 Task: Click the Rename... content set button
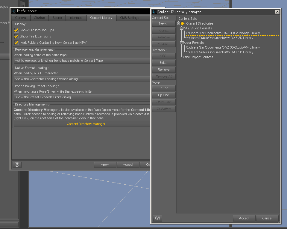click(x=164, y=44)
